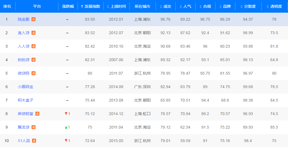Screen dimensions: 288x147
Task: Click the 平台 column header
Action: [37, 6]
